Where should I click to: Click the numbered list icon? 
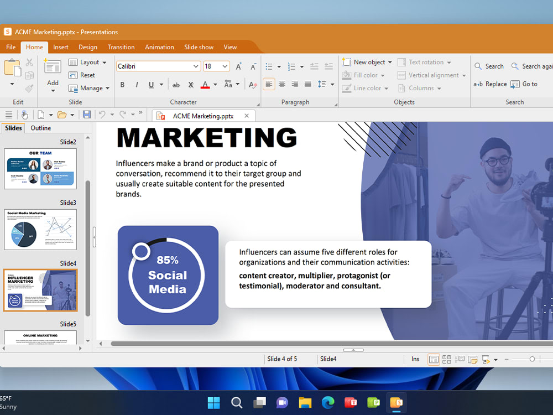coord(291,66)
